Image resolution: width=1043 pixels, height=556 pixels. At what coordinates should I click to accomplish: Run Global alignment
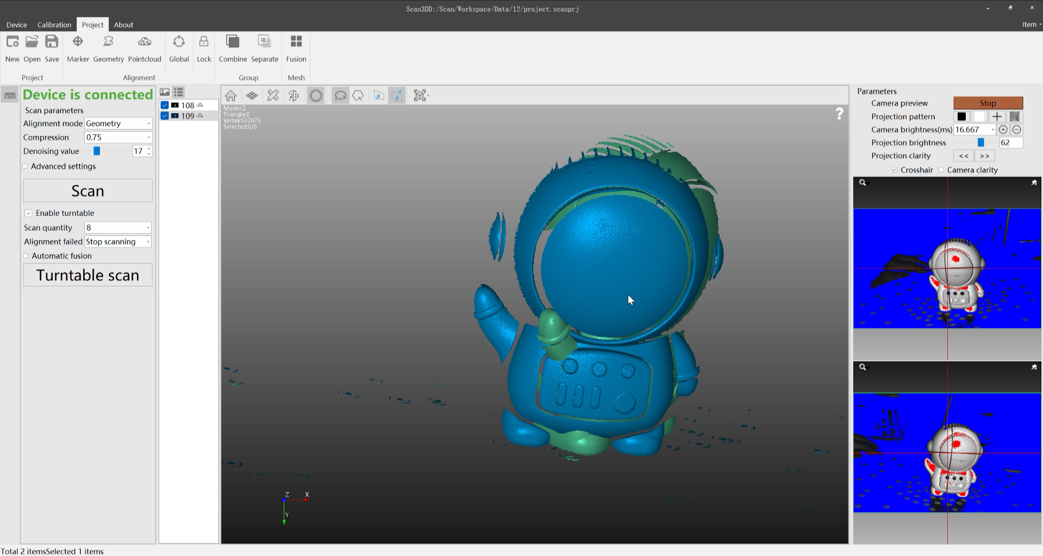179,49
